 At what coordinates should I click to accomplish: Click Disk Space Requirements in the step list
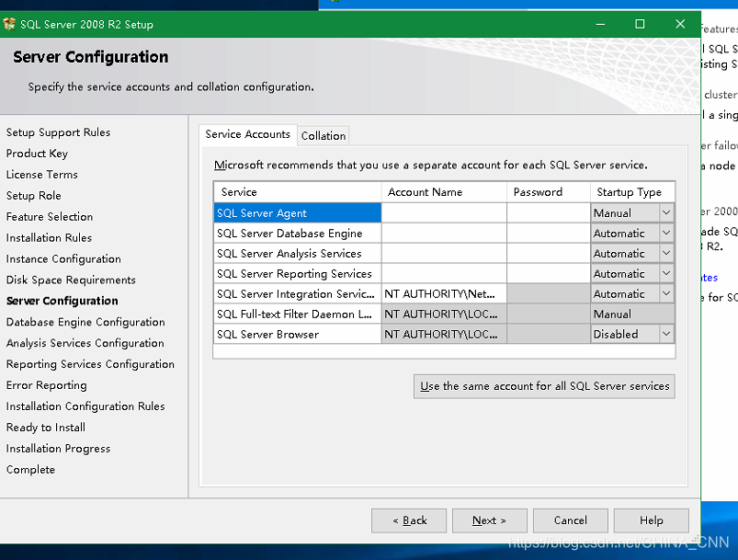[71, 280]
